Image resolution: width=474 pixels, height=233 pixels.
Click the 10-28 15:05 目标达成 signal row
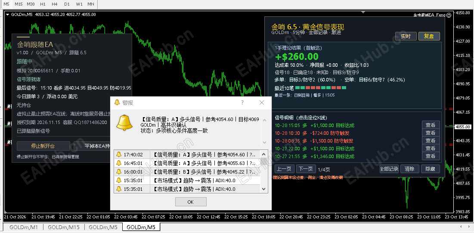point(315,125)
